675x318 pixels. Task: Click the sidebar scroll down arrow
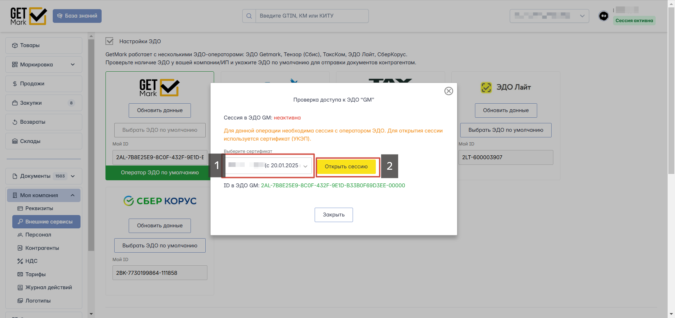point(91,314)
